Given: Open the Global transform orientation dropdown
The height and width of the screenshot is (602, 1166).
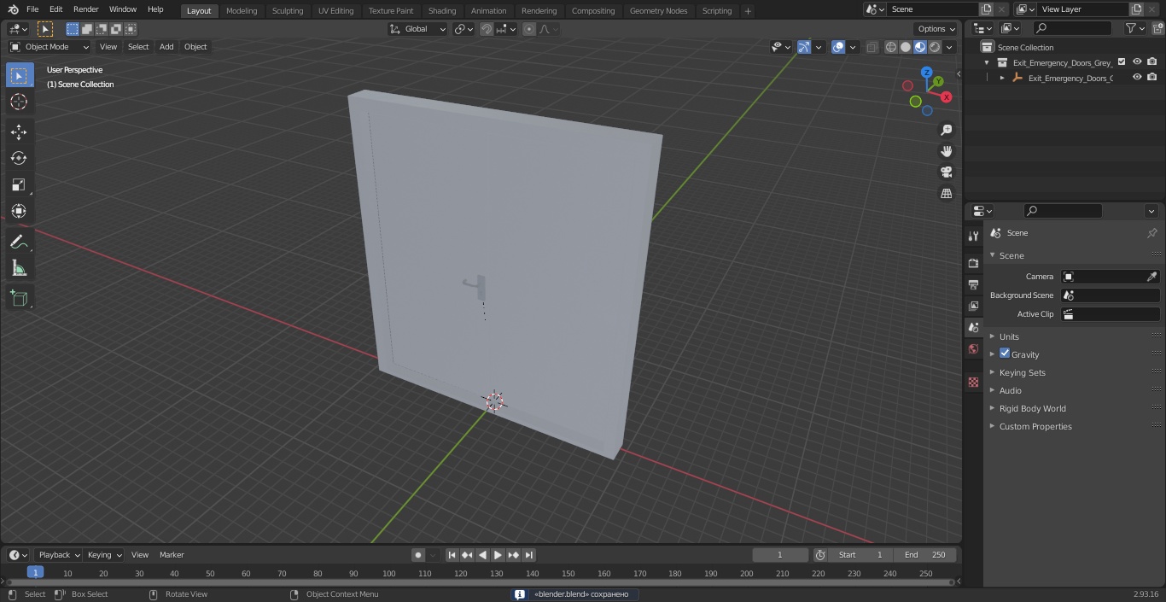Looking at the screenshot, I should pos(417,29).
